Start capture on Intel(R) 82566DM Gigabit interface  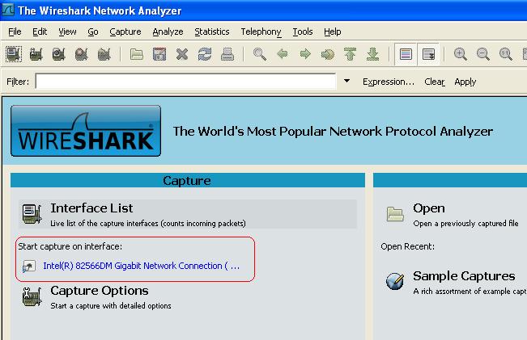141,266
